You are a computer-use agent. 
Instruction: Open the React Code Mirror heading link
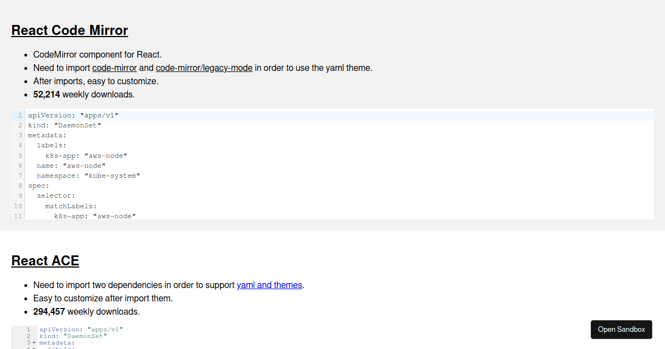coord(69,30)
